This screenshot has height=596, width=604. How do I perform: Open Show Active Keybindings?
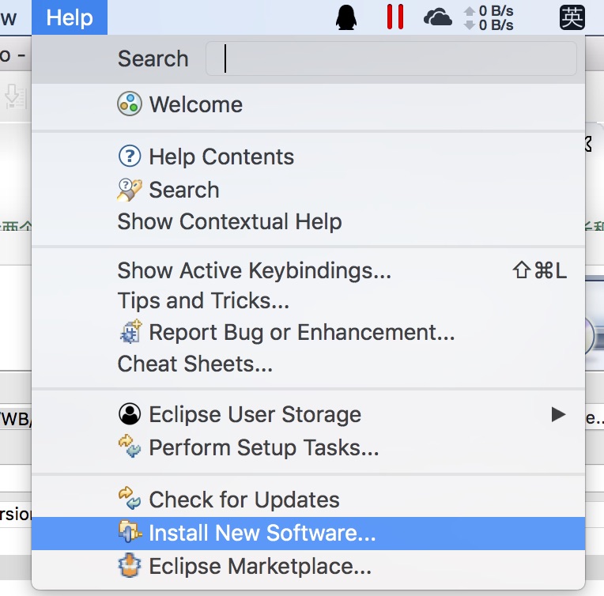pyautogui.click(x=308, y=270)
